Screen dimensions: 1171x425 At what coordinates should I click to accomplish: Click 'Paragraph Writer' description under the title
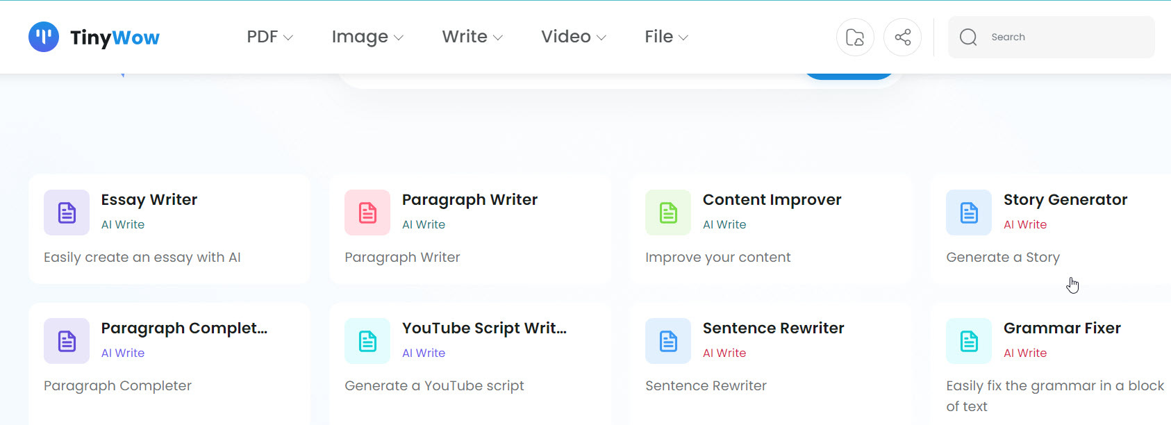coord(402,258)
